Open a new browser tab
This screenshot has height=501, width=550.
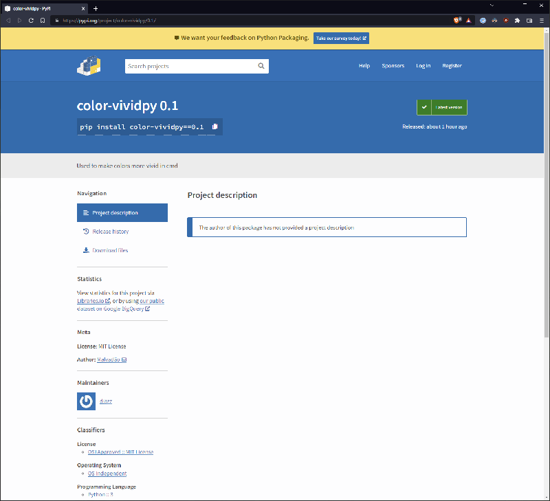[96, 8]
